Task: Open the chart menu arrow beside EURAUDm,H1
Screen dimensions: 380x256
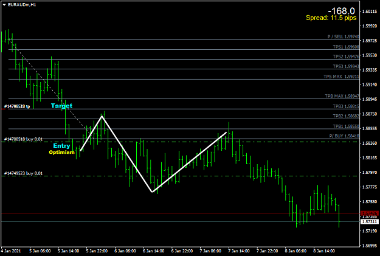Action: 4,5
